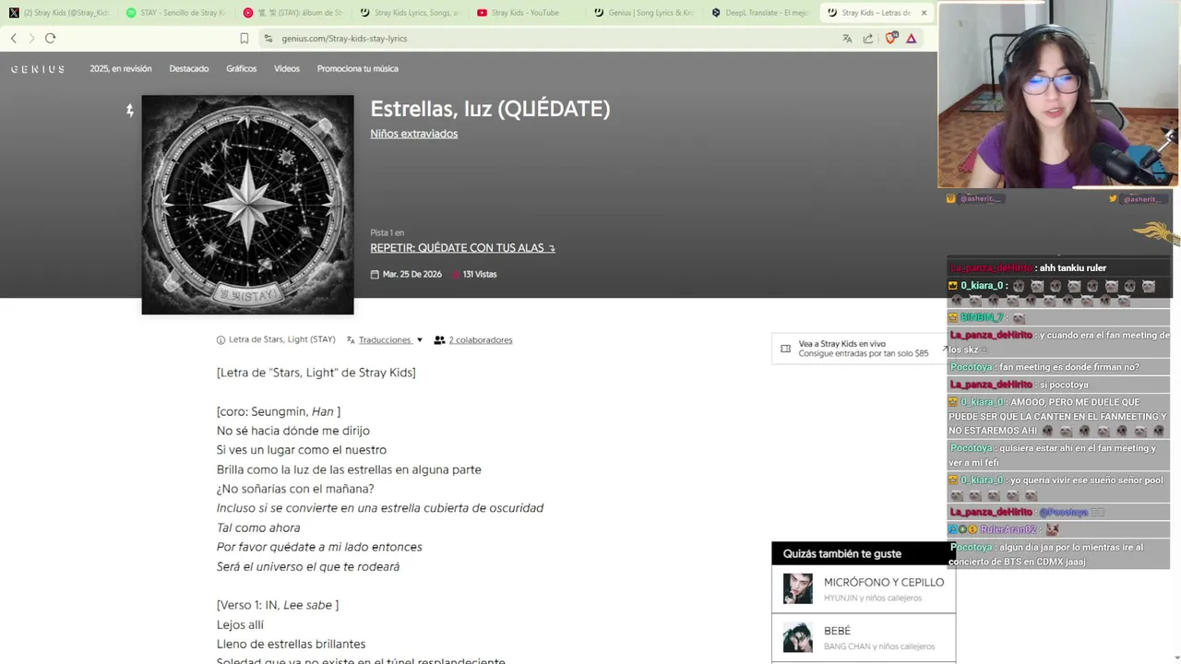Screen dimensions: 1181x664
Task: Click BANG CHAN thumbnail for BEBÉ
Action: [797, 637]
